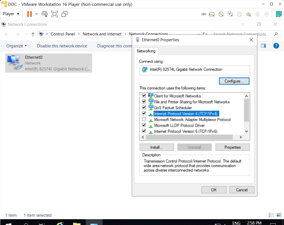Toggle Client for Microsoft Networks checkbox
The height and width of the screenshot is (225, 284).
[x=144, y=96]
